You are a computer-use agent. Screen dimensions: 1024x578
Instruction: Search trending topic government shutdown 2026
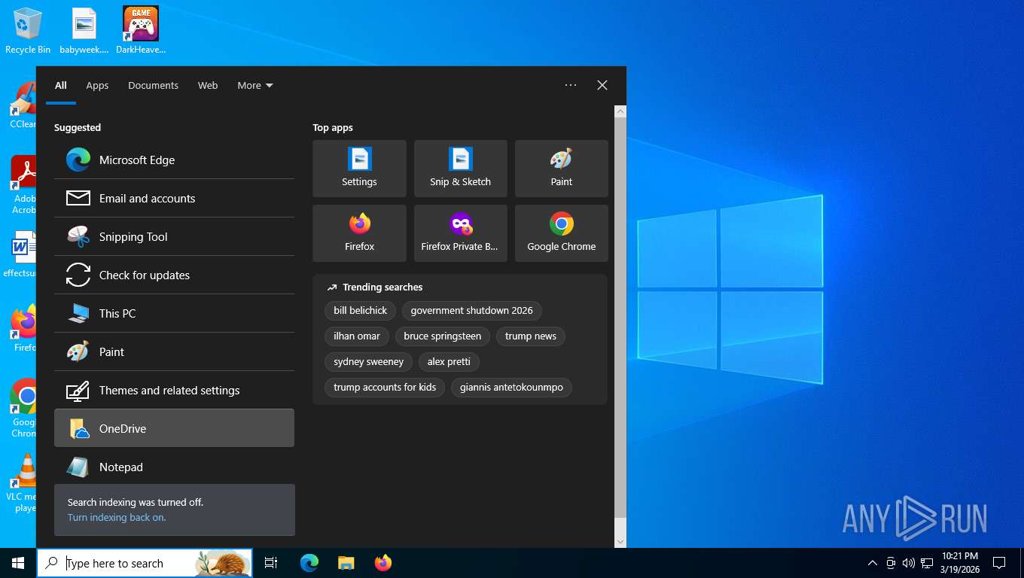coord(471,311)
